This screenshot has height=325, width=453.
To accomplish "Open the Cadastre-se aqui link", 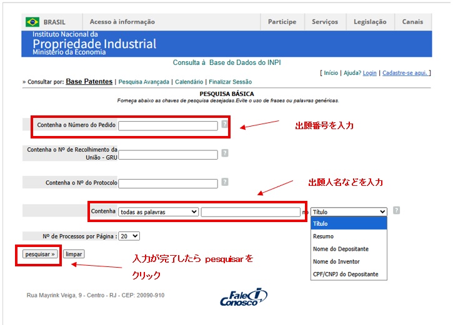I will point(405,73).
